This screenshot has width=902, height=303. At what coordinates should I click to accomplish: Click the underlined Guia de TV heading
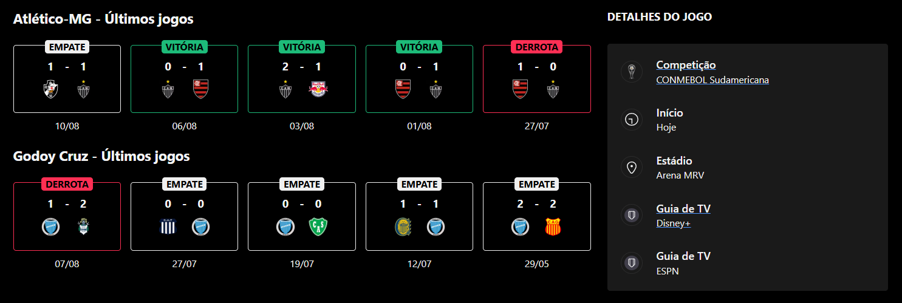[683, 209]
